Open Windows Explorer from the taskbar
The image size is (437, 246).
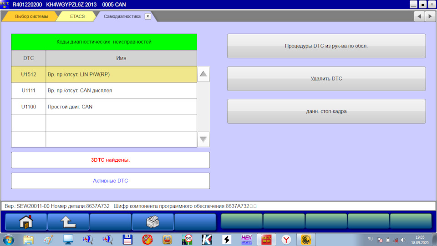[28, 240]
